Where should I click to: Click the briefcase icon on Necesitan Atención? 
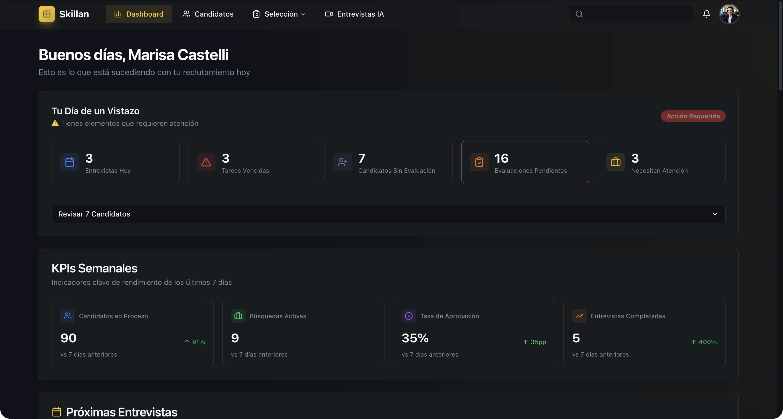pos(615,162)
